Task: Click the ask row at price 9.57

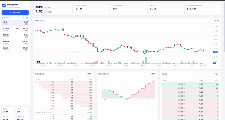Action: pos(64,98)
